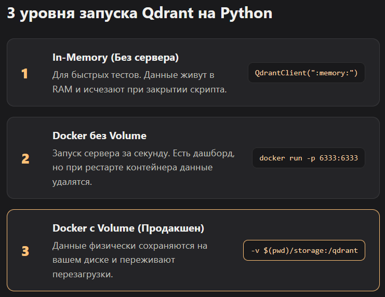Click the 'docker run -p 6333:6333' code snippet
The image size is (385, 297).
pyautogui.click(x=309, y=158)
